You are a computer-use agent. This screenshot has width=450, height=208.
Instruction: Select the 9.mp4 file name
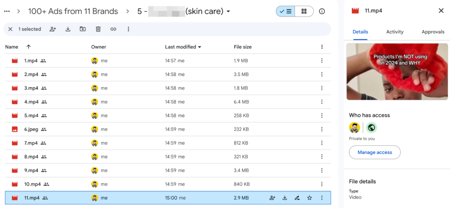[31, 170]
